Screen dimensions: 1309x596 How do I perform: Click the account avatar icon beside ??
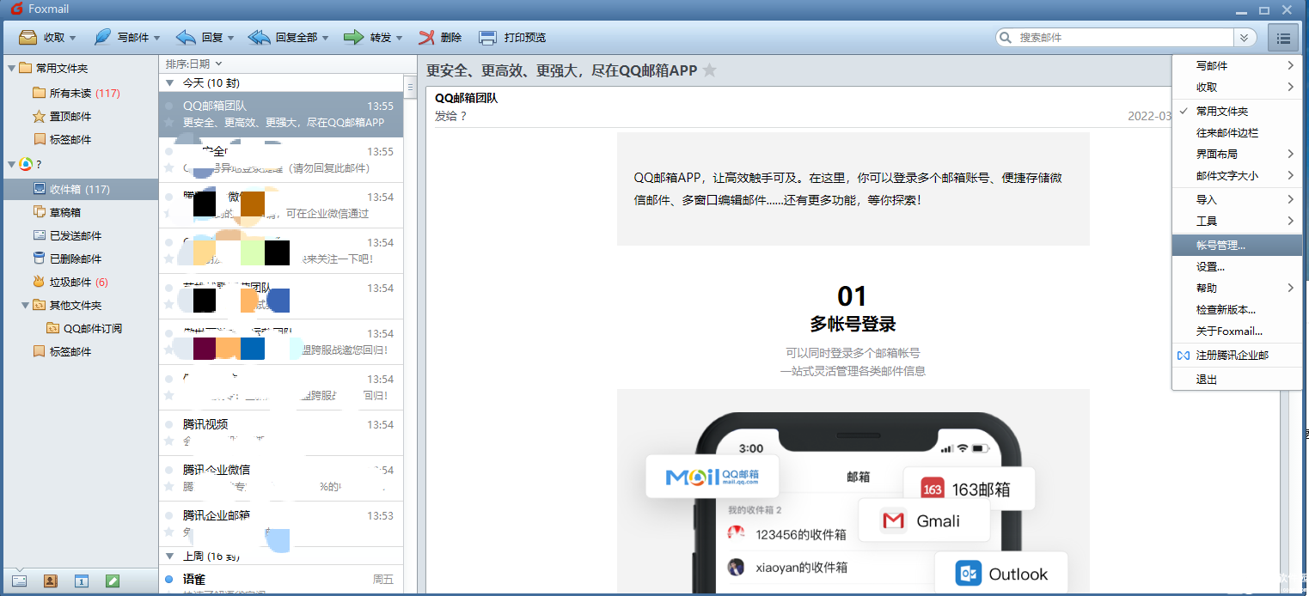coord(26,164)
